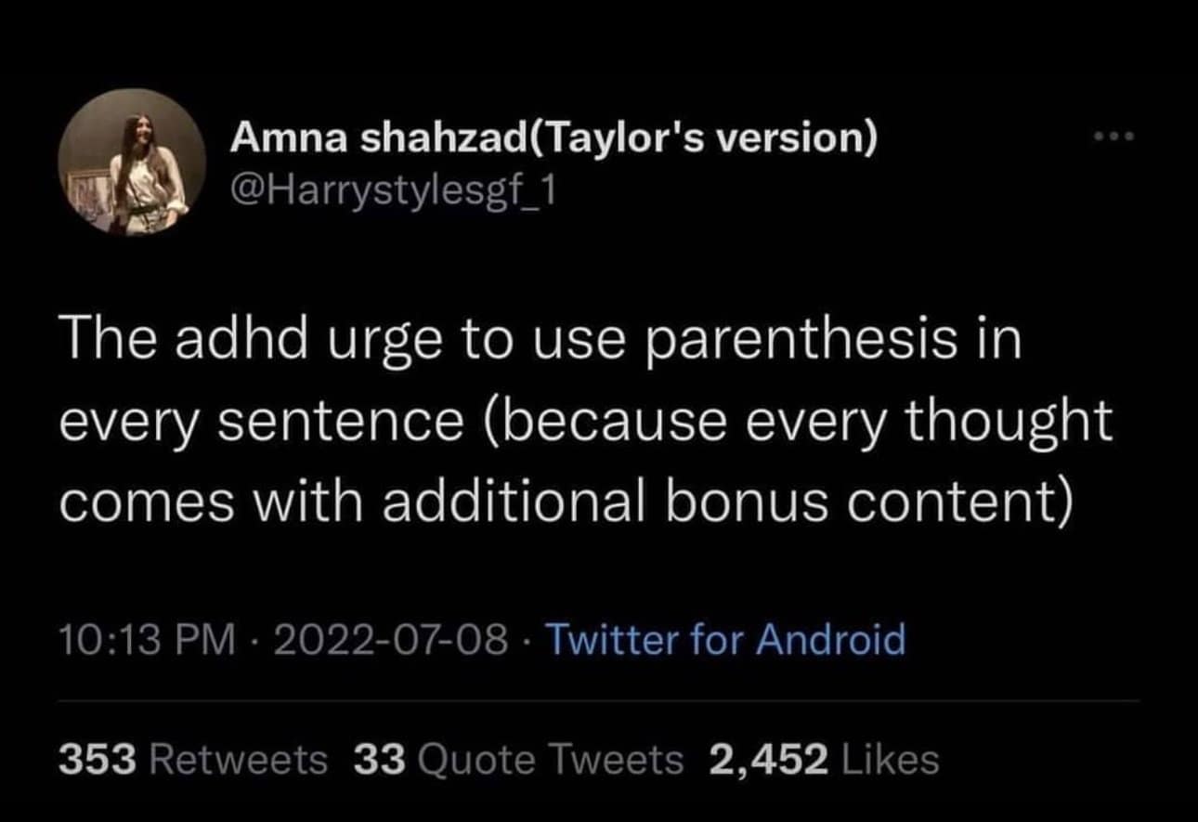
Task: Click the line "comes with additional bonus content)"
Action: [x=568, y=502]
